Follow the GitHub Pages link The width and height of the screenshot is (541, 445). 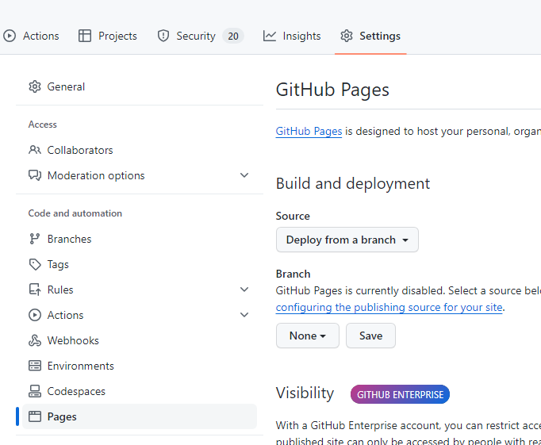pos(309,132)
